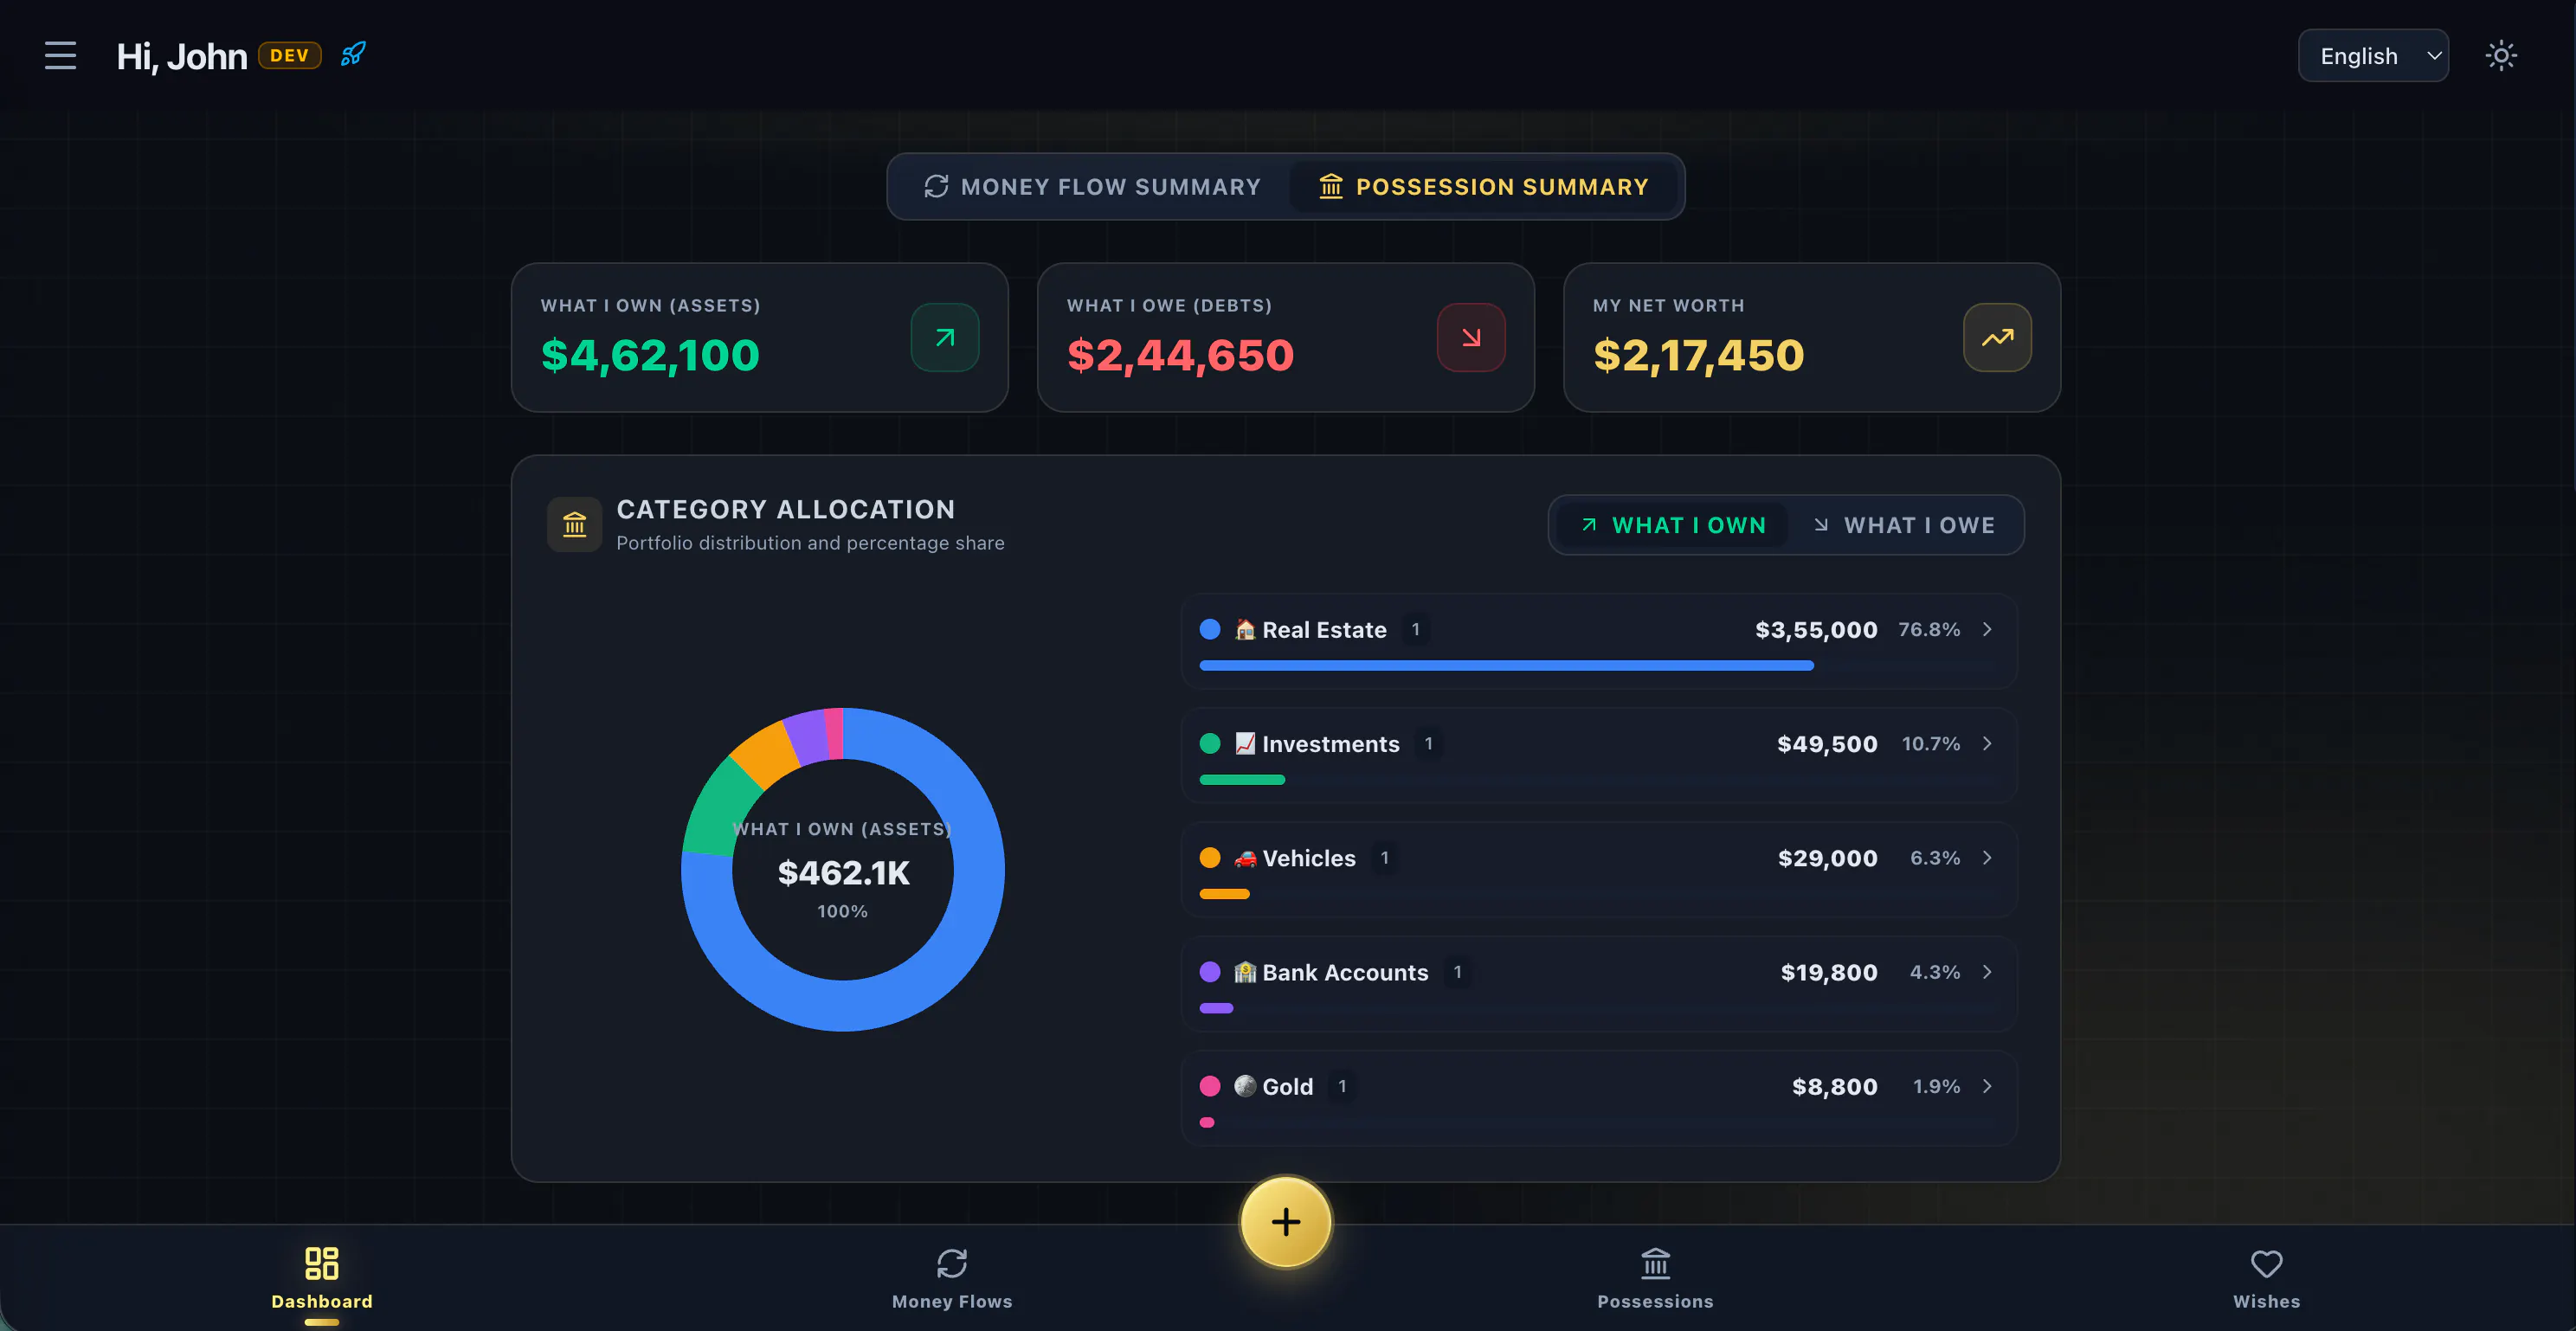Click the donut chart center $462.1K

(x=843, y=872)
